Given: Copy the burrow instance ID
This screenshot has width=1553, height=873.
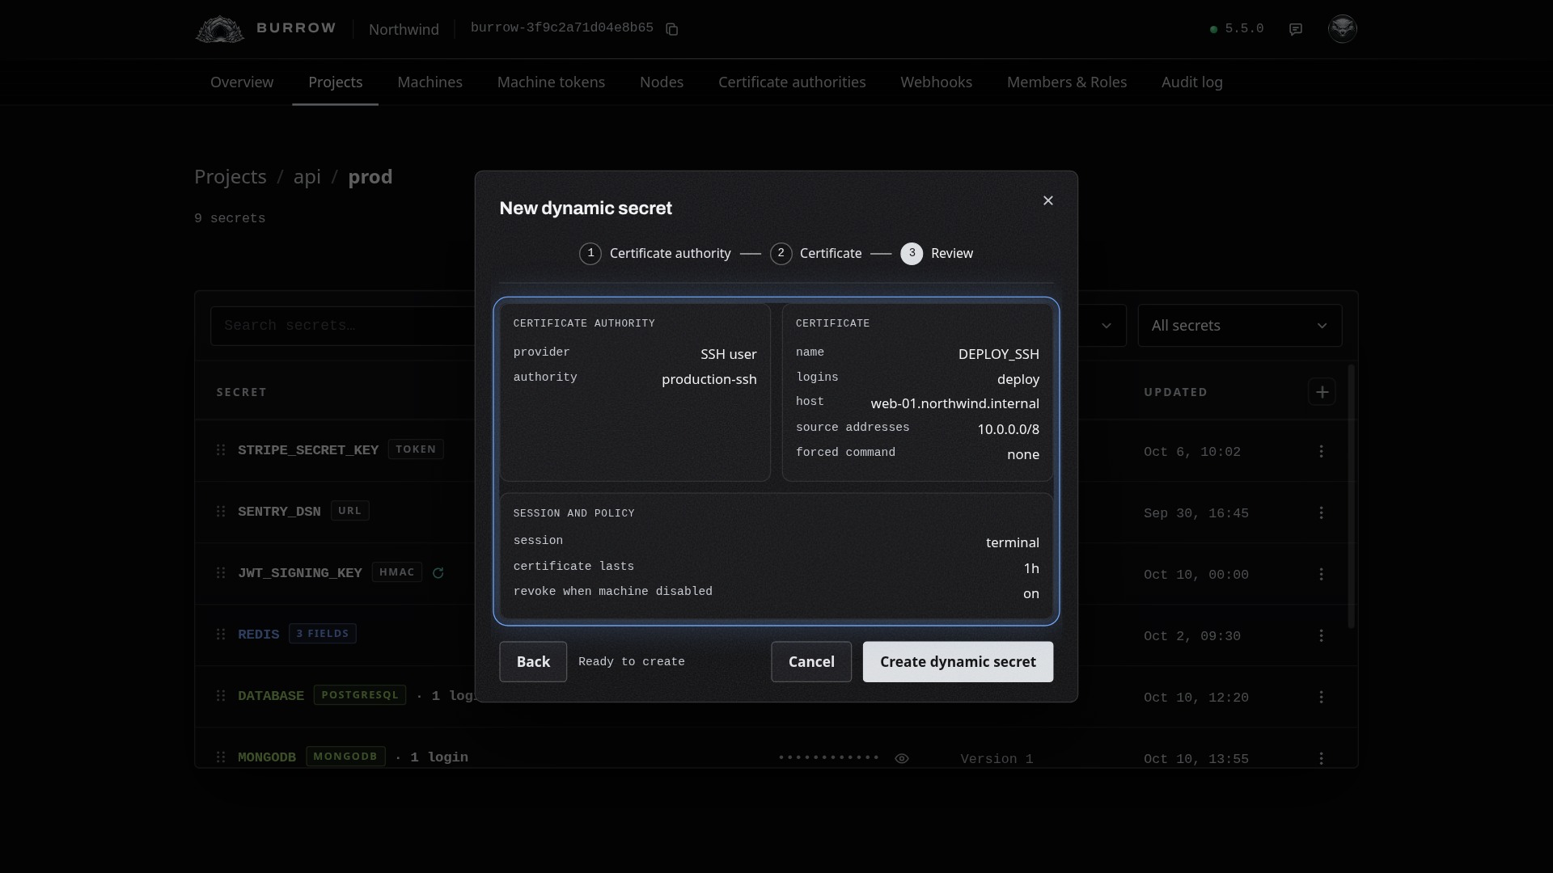Looking at the screenshot, I should point(671,29).
